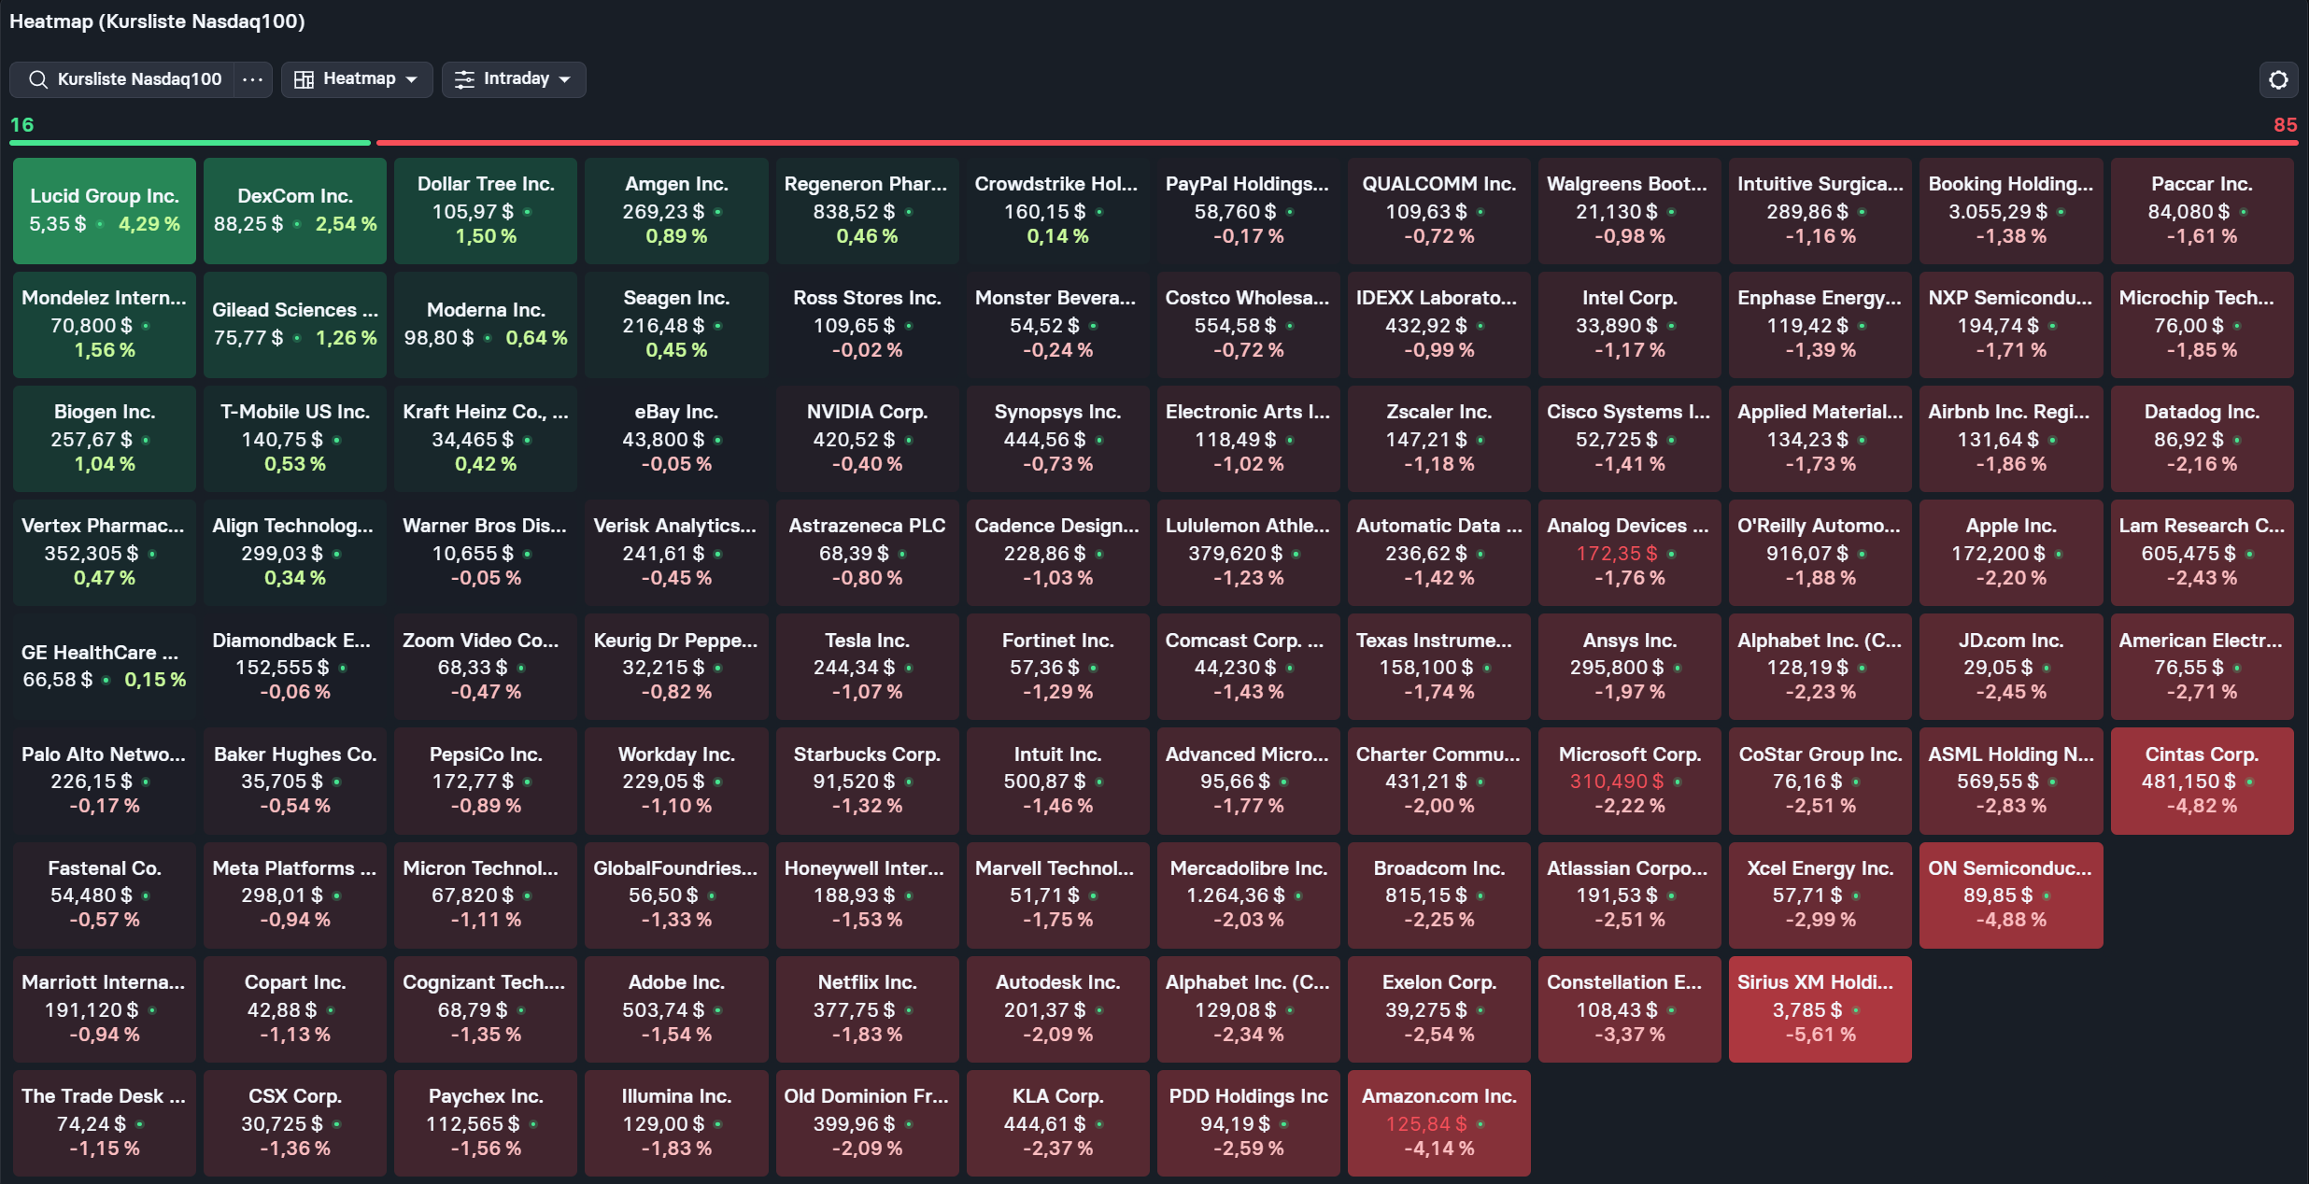This screenshot has height=1184, width=2309.
Task: Select the Dollar Tree Inc. tile
Action: tap(486, 211)
